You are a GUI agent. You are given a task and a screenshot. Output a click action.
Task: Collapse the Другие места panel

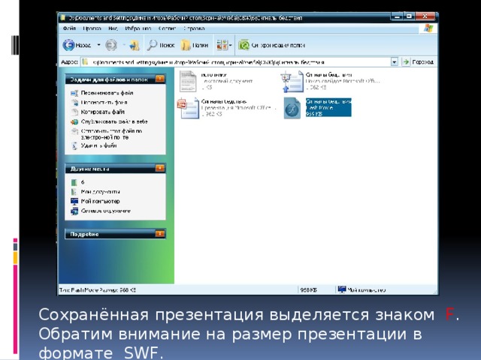[x=160, y=168]
